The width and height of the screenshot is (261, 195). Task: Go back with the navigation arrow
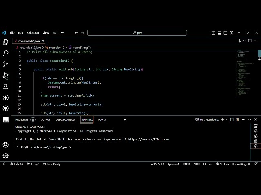(x=76, y=33)
